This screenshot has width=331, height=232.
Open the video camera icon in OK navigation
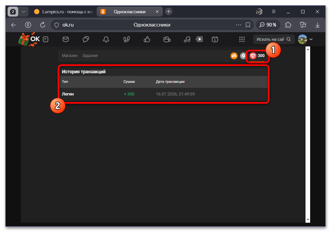pos(167,39)
